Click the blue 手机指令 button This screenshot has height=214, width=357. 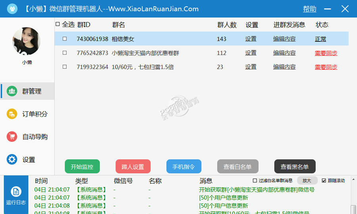(x=184, y=167)
